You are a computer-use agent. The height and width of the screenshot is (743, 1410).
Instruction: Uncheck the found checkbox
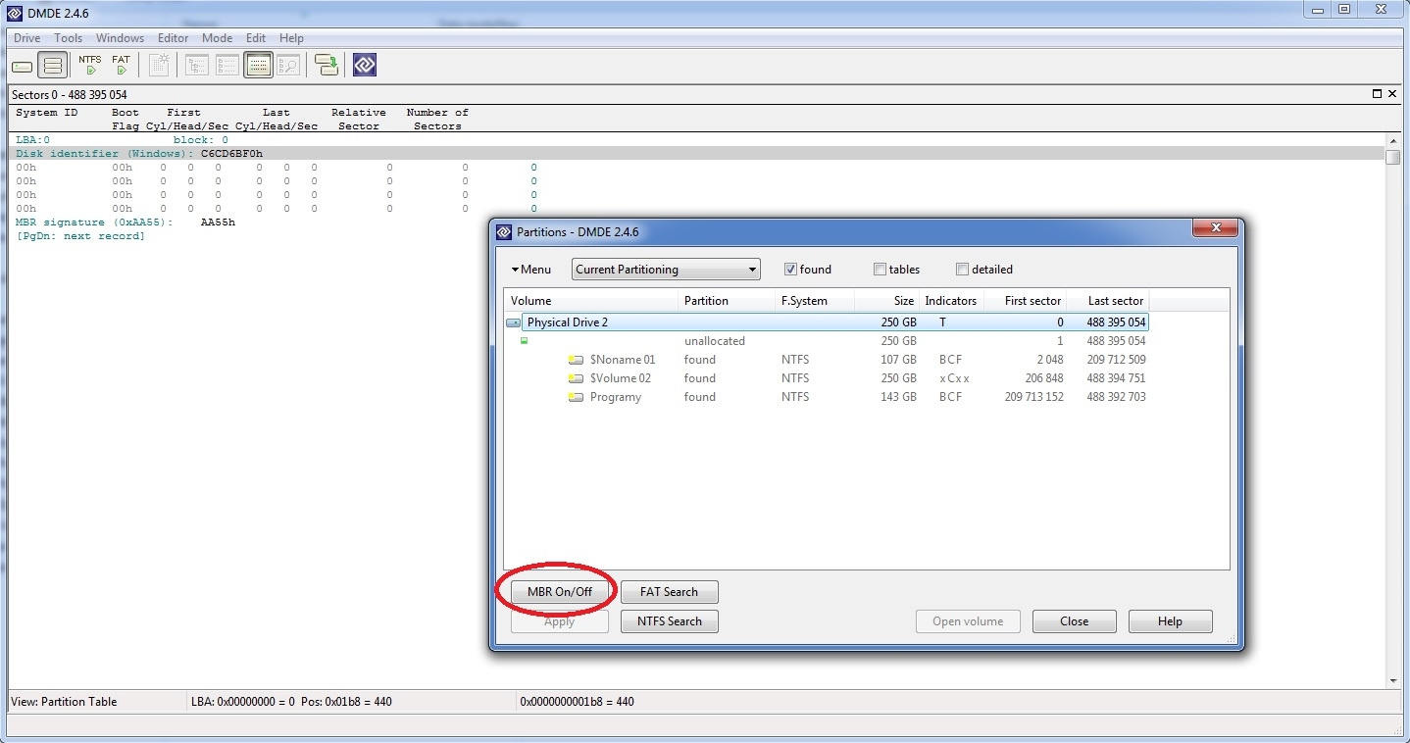pos(790,270)
